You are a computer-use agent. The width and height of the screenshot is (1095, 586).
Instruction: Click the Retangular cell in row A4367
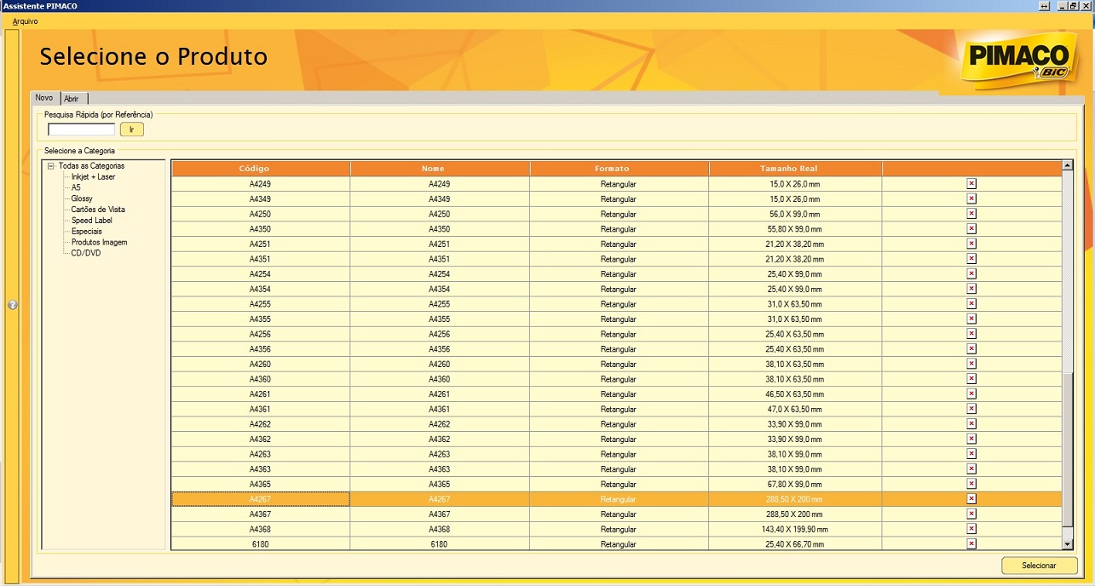point(619,514)
